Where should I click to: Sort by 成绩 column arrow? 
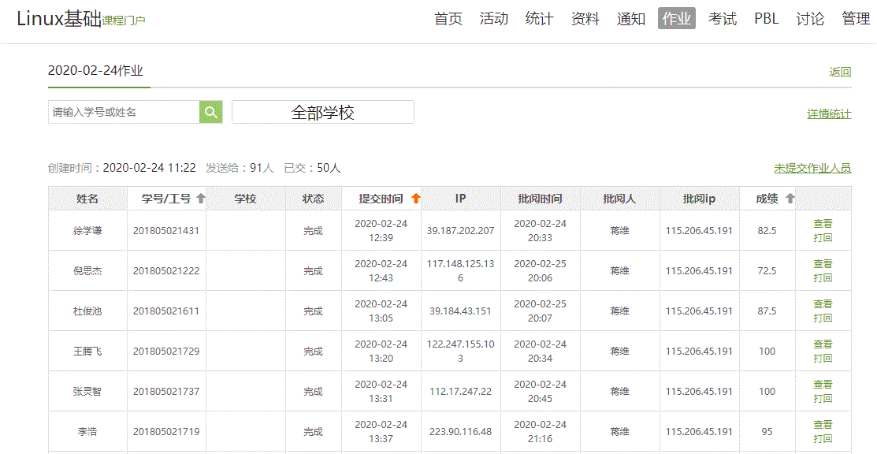coord(790,199)
